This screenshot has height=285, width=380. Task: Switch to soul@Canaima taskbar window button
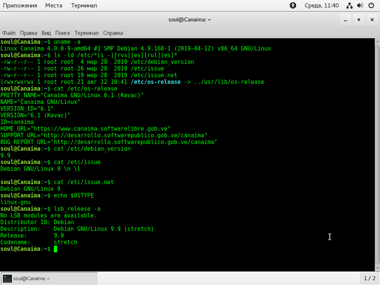(49, 278)
